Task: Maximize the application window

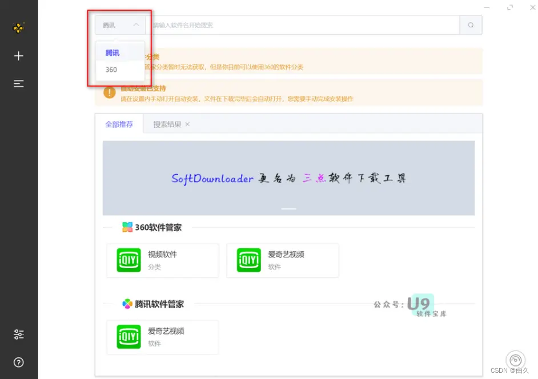Action: click(510, 7)
